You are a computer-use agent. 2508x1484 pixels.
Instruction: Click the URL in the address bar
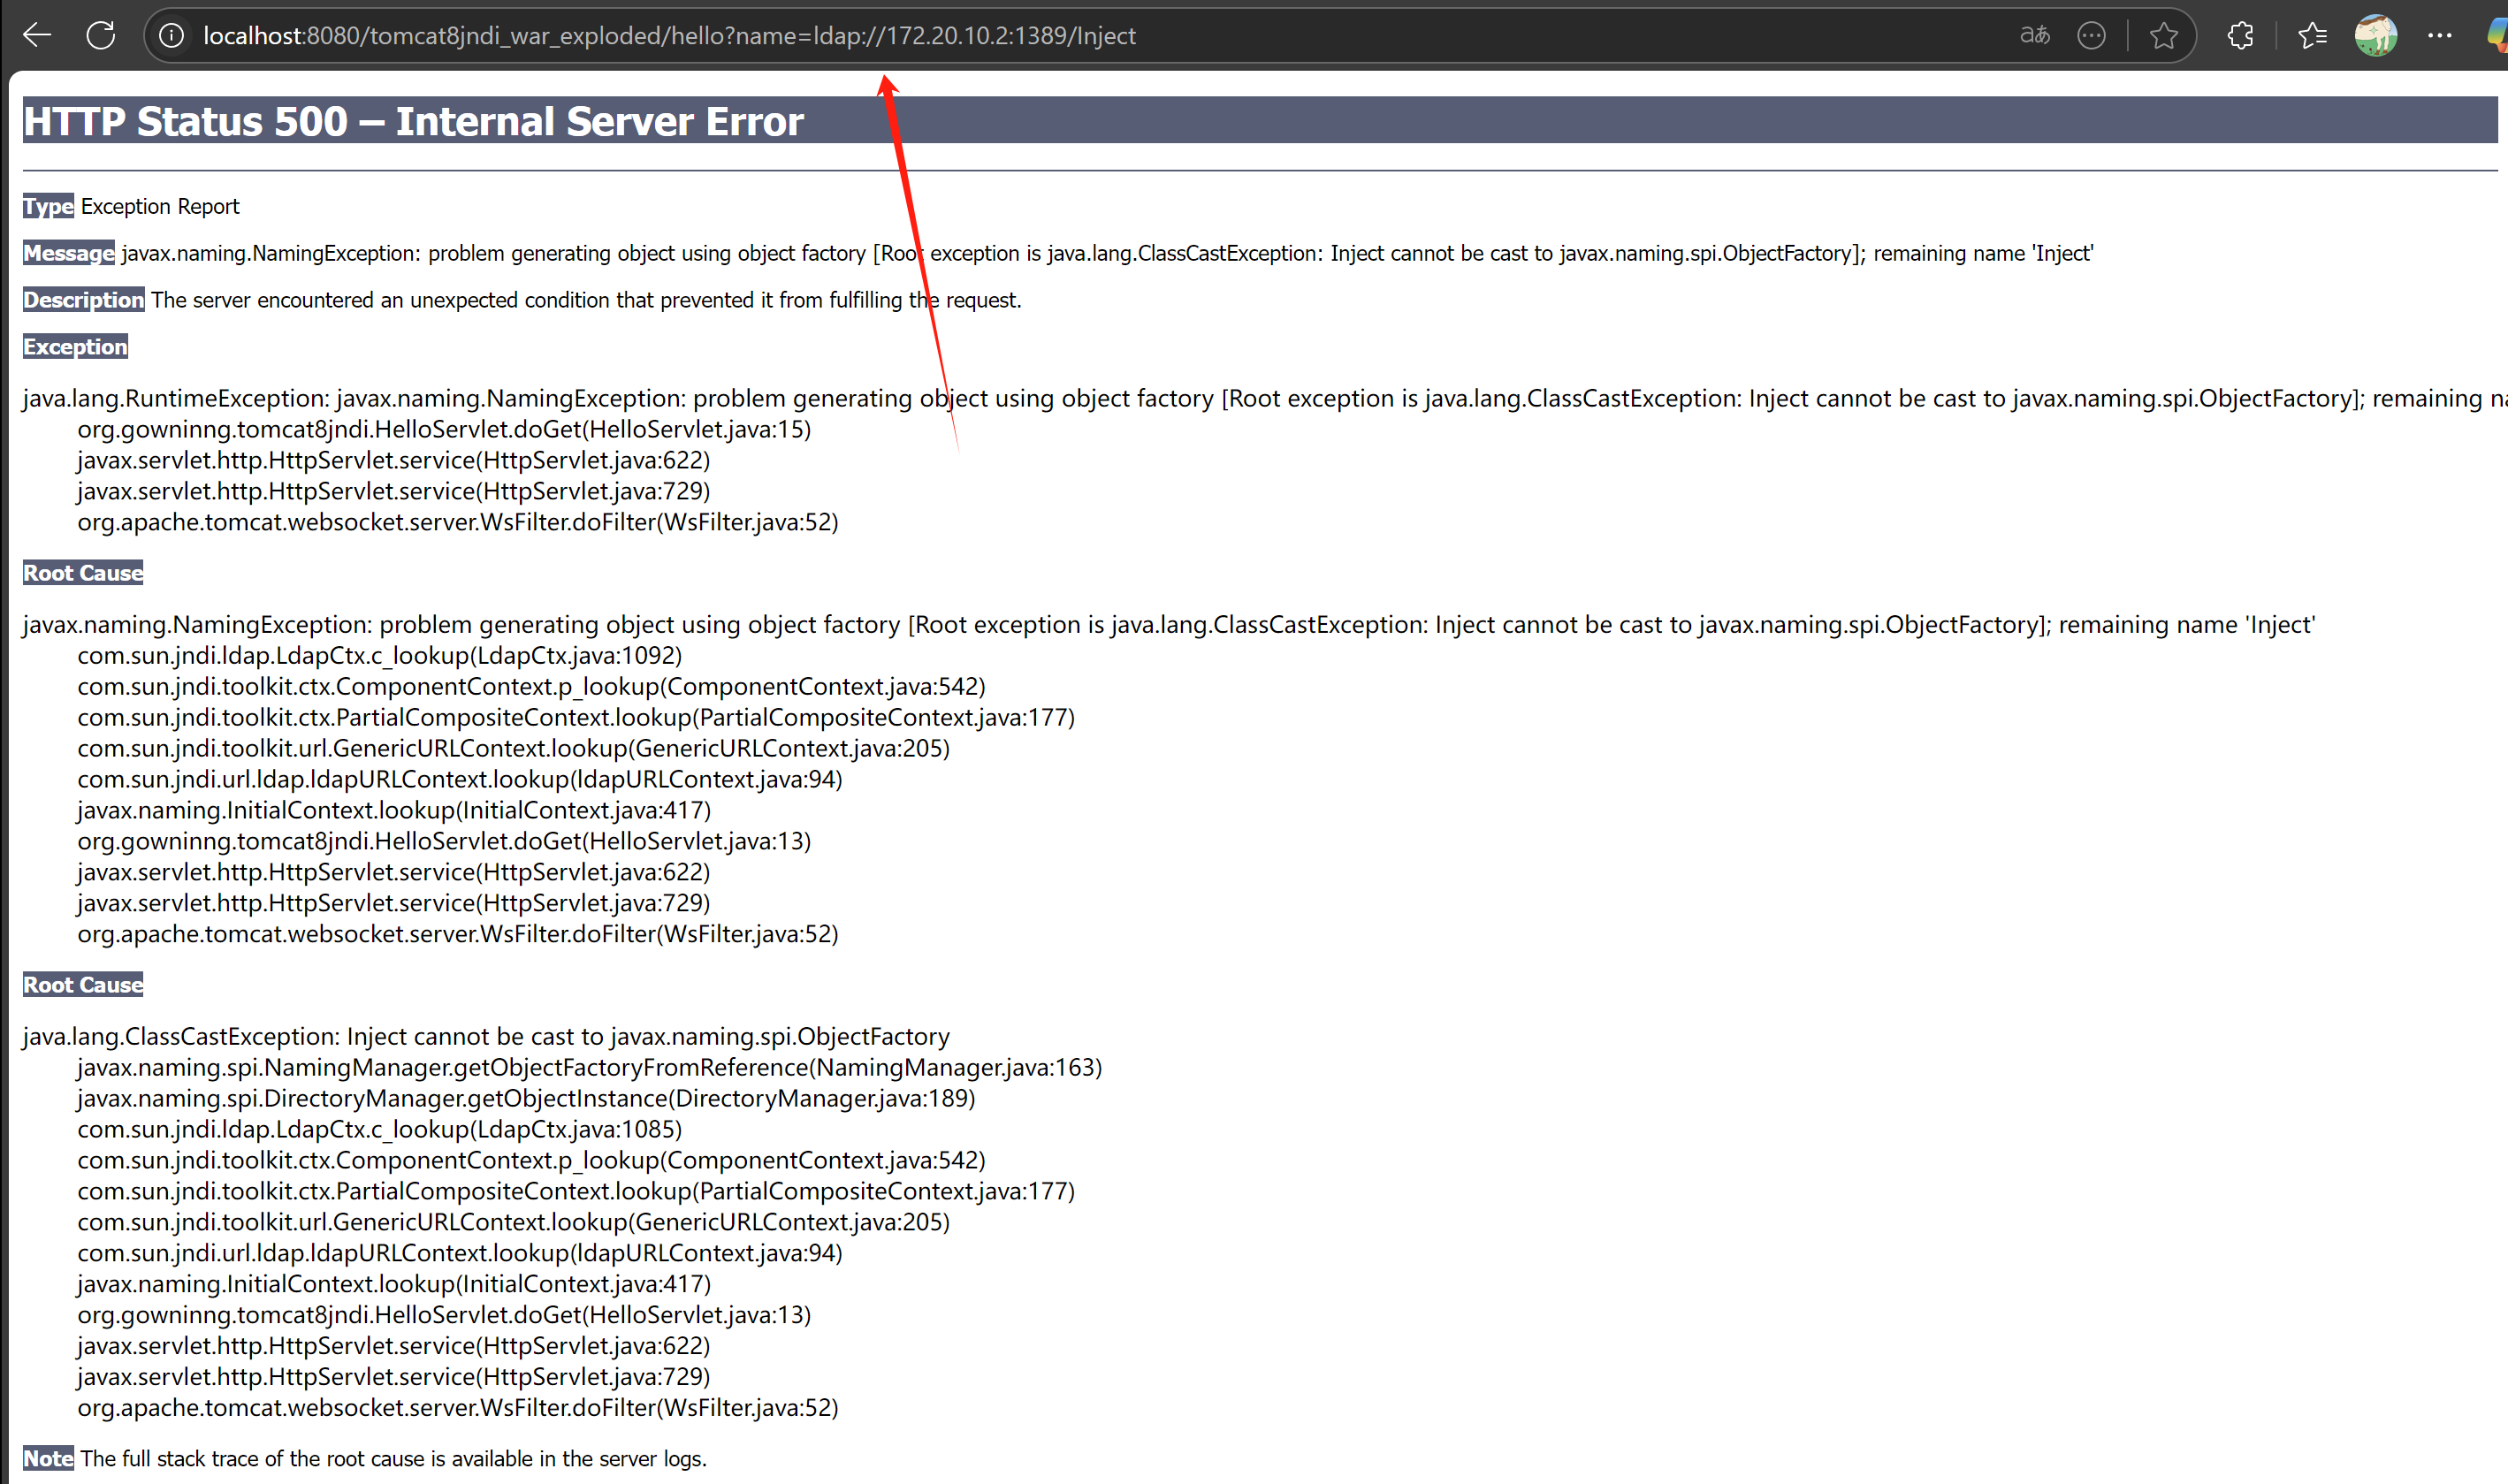coord(669,36)
